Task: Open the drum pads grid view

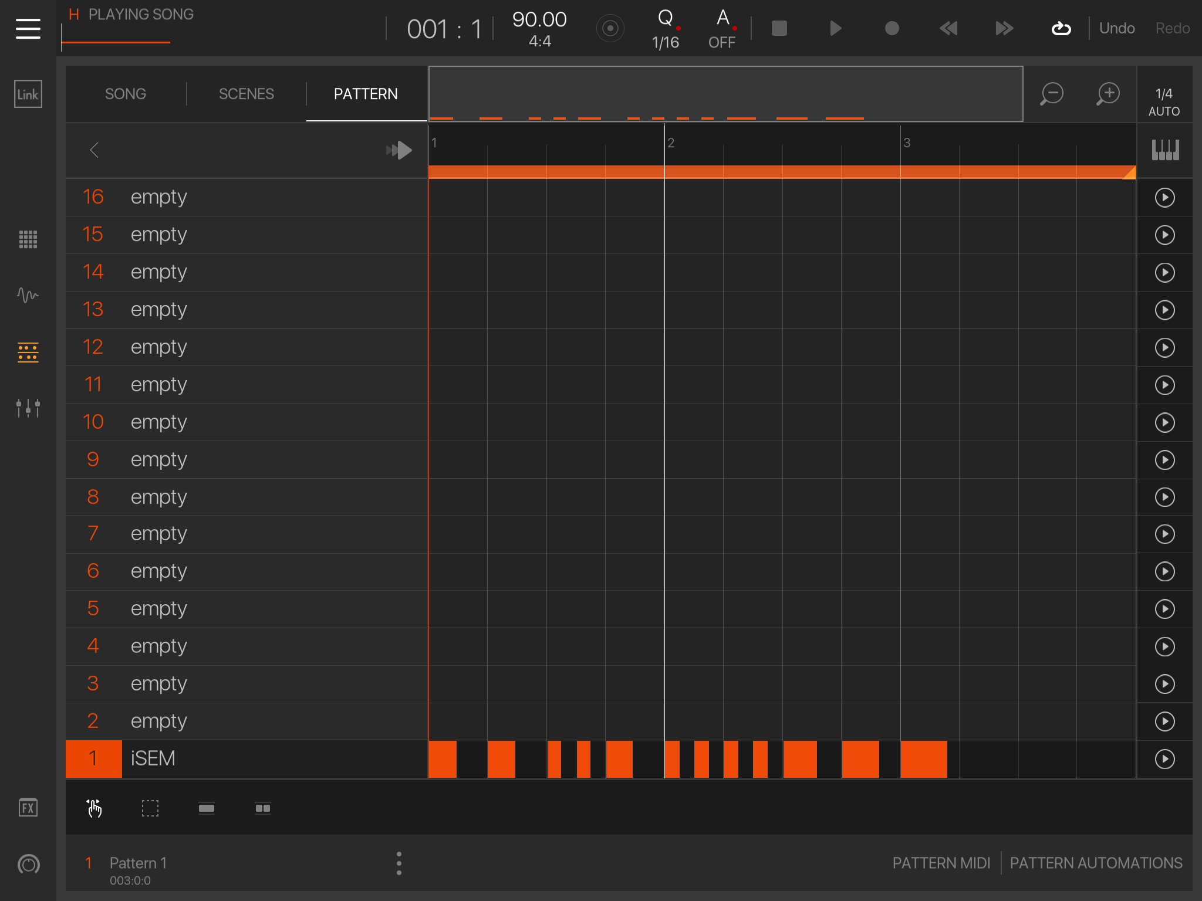Action: [28, 239]
